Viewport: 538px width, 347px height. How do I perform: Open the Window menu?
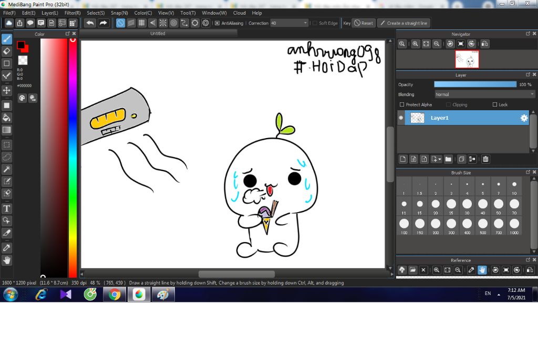click(214, 13)
